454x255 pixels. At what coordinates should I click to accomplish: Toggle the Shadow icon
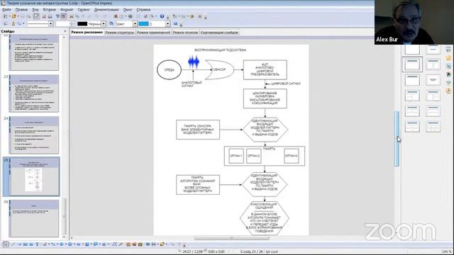click(x=175, y=23)
